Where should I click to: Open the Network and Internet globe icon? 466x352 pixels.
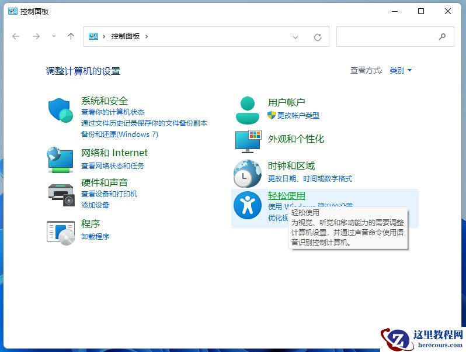tap(60, 160)
